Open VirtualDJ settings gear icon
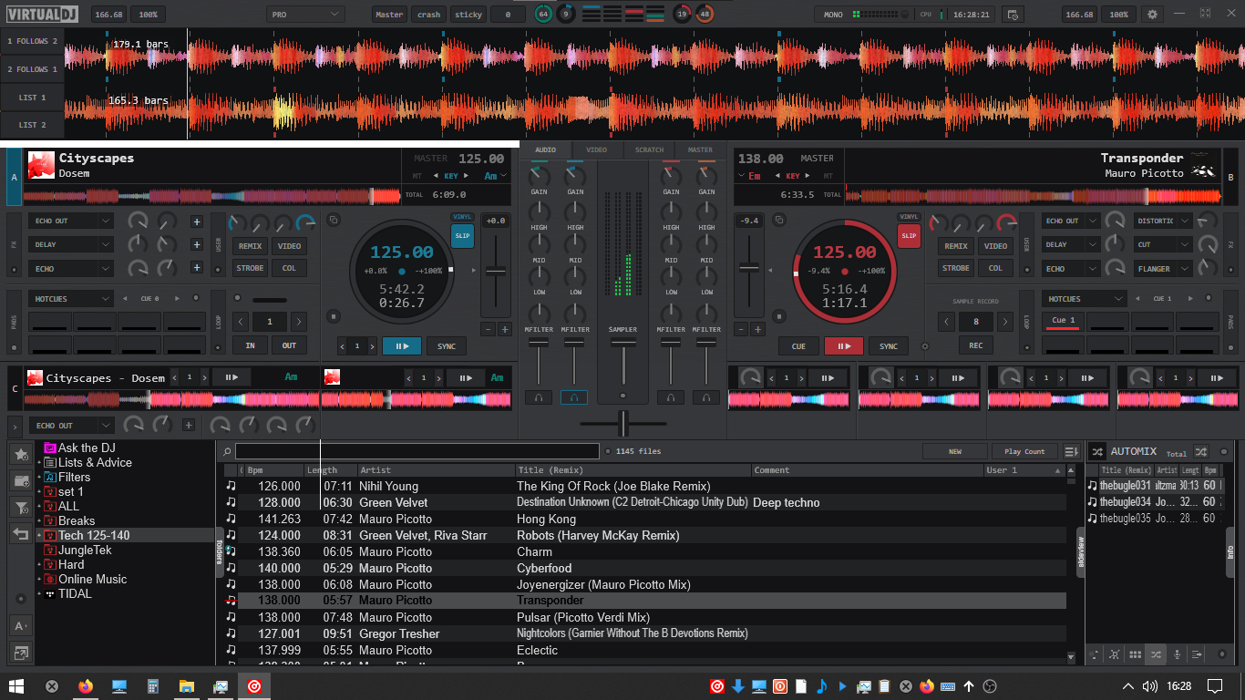The width and height of the screenshot is (1245, 700). point(1152,15)
